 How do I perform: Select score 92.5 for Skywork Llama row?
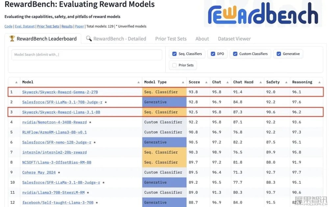point(193,112)
